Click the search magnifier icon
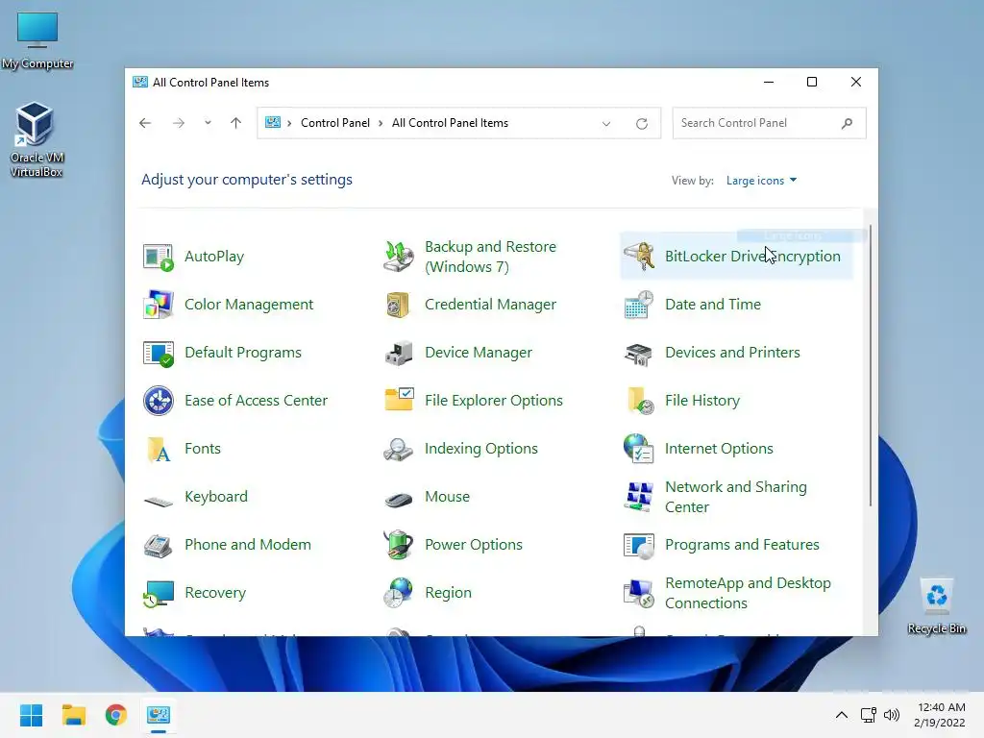984x738 pixels. 847,123
